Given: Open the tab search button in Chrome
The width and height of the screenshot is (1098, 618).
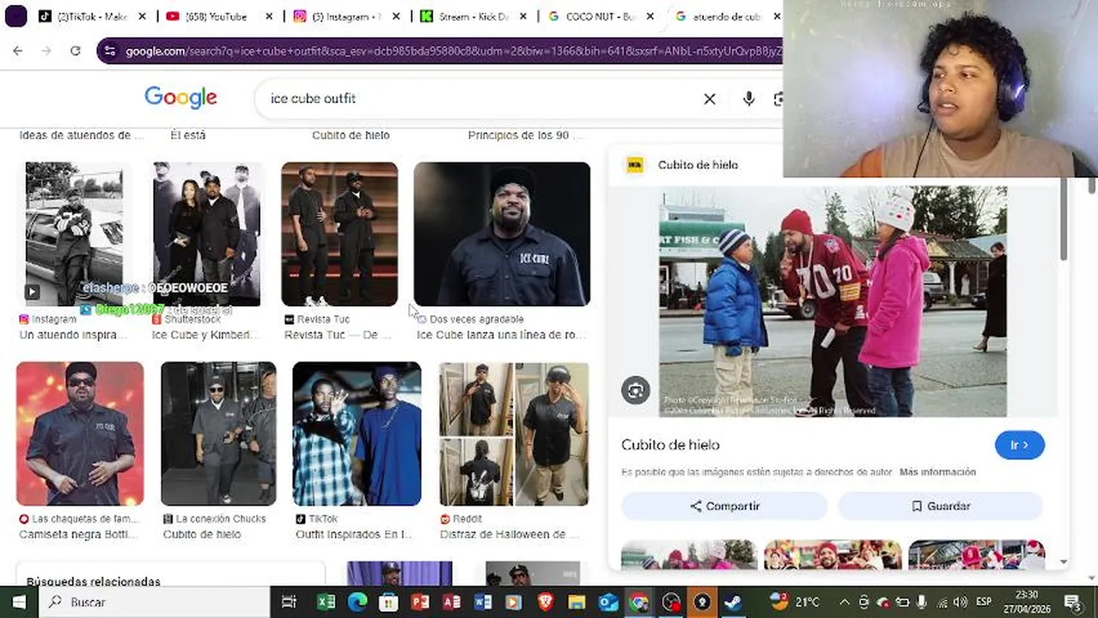Looking at the screenshot, I should (x=15, y=16).
